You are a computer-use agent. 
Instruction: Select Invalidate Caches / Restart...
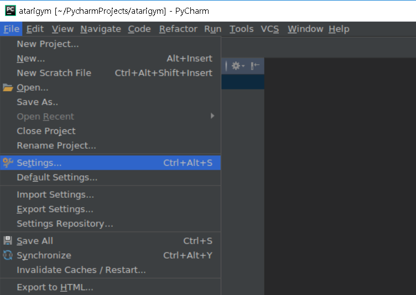coord(111,270)
